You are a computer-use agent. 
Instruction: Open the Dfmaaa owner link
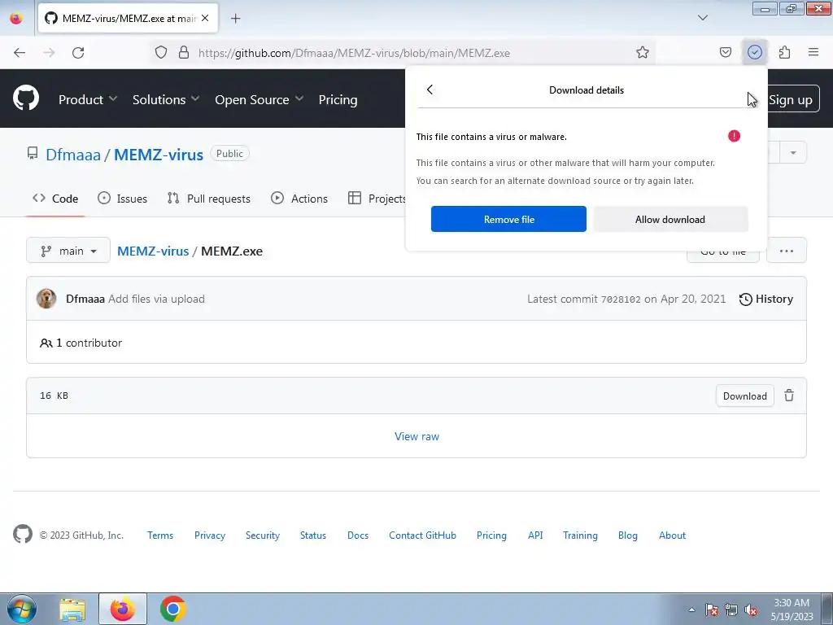click(73, 155)
